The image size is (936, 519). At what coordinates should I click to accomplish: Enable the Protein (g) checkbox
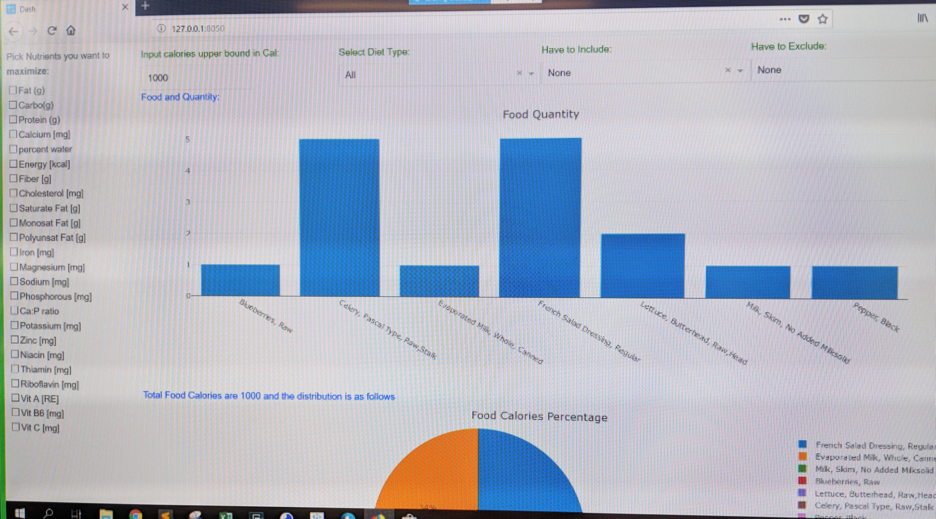(13, 119)
